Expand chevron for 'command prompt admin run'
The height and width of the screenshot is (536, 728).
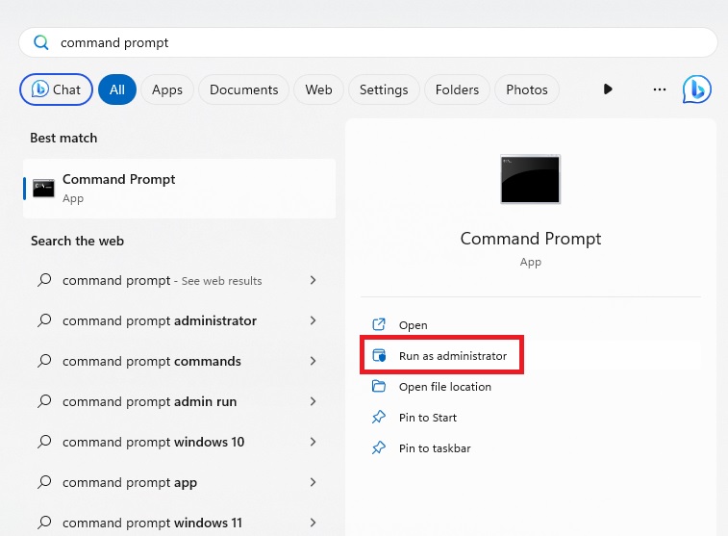tap(313, 401)
